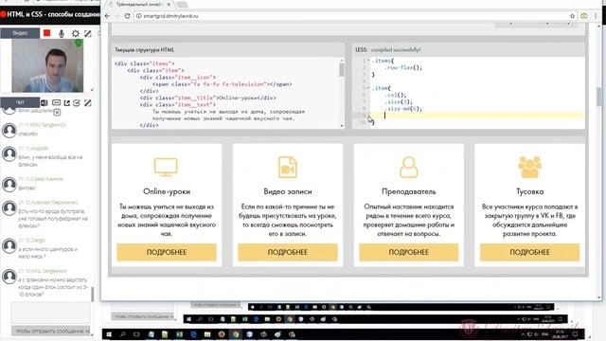Close the small x box under the chat toolbar
This screenshot has height=341, width=606.
click(x=57, y=113)
